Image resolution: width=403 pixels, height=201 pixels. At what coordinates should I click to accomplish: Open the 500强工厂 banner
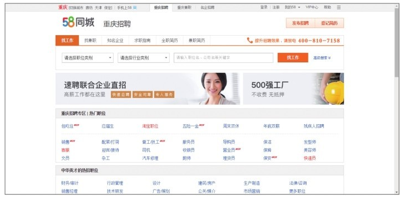293,89
